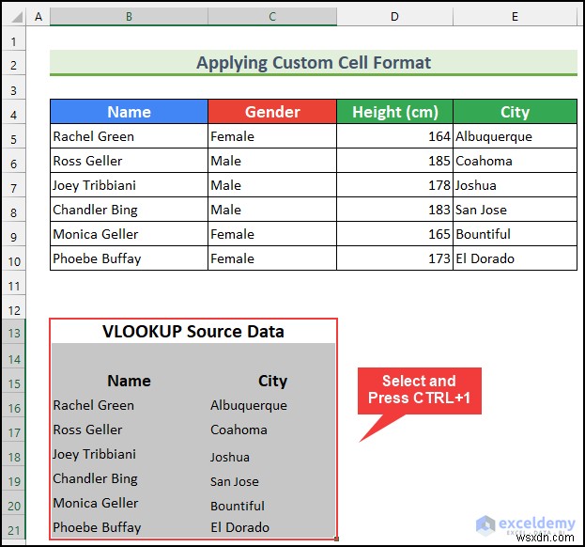This screenshot has height=547, width=585.
Task: Click the Height (cm) header cell
Action: click(x=394, y=112)
